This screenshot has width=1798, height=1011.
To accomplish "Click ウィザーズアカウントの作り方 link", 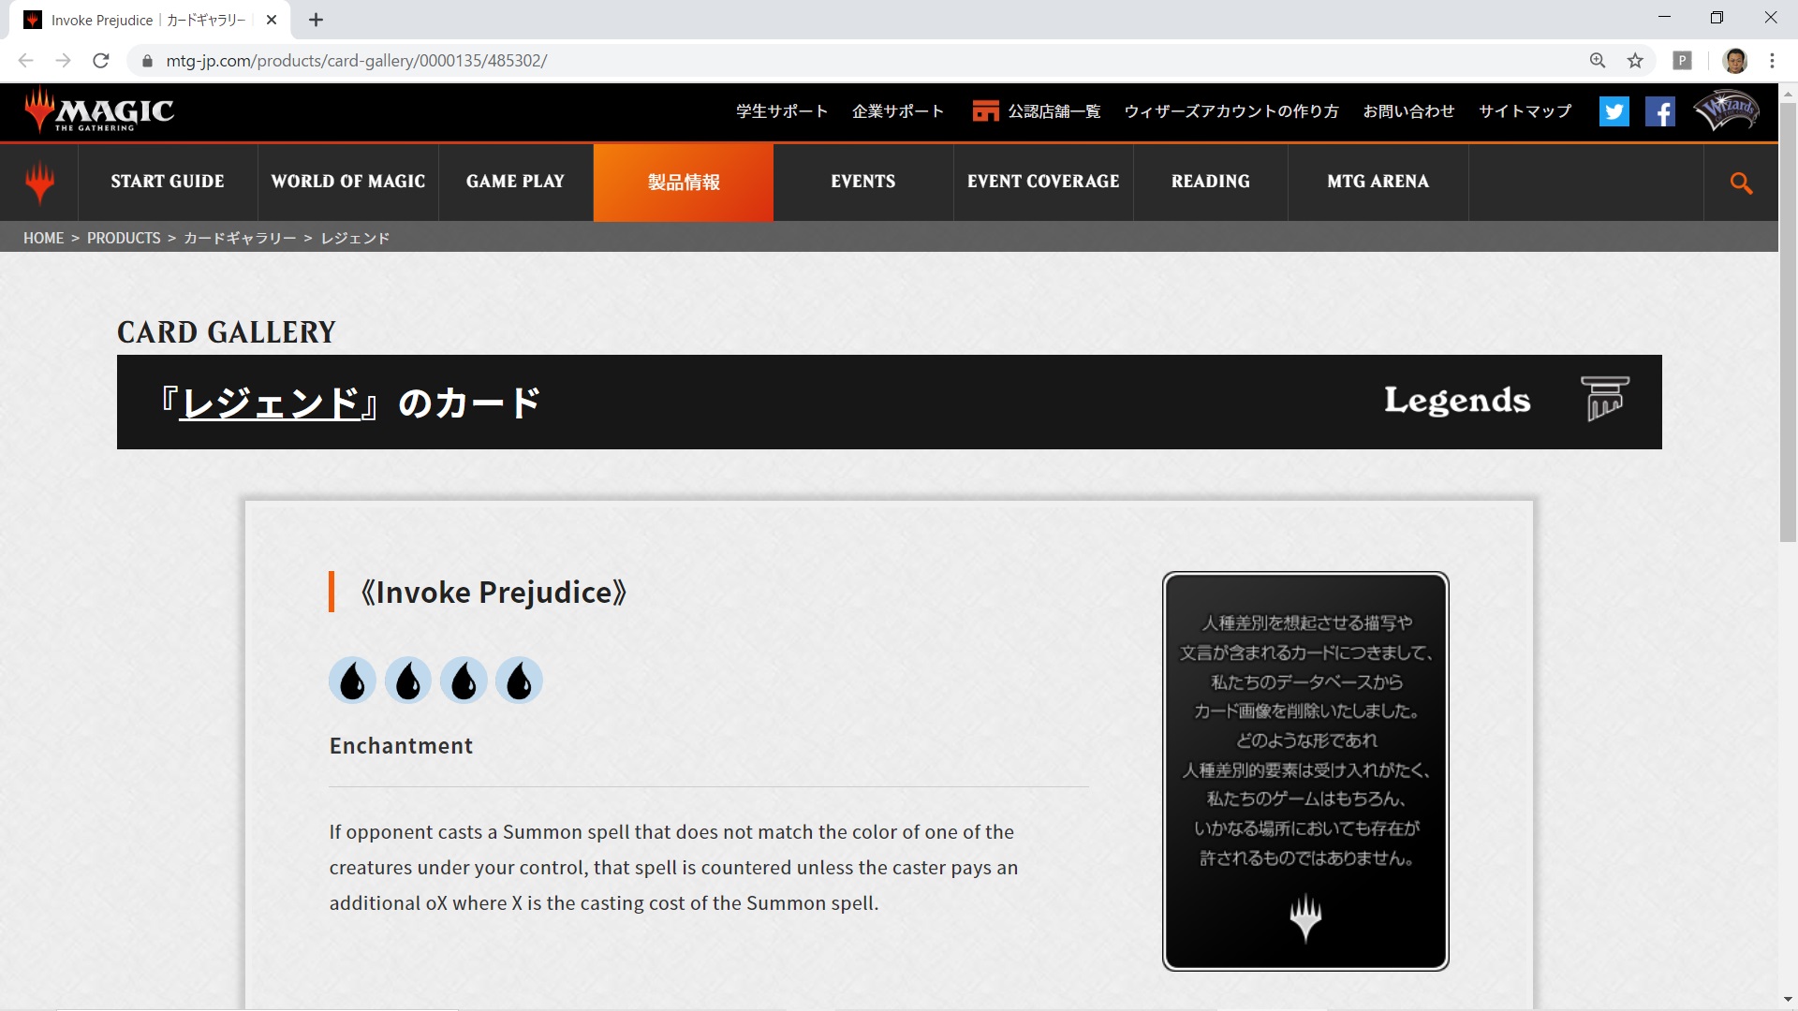I will tap(1231, 111).
